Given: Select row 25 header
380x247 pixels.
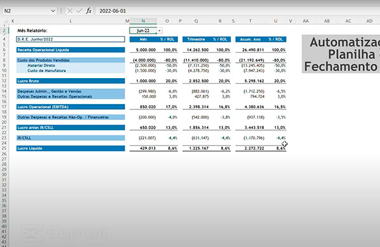Looking at the screenshot, I should [x=4, y=148].
